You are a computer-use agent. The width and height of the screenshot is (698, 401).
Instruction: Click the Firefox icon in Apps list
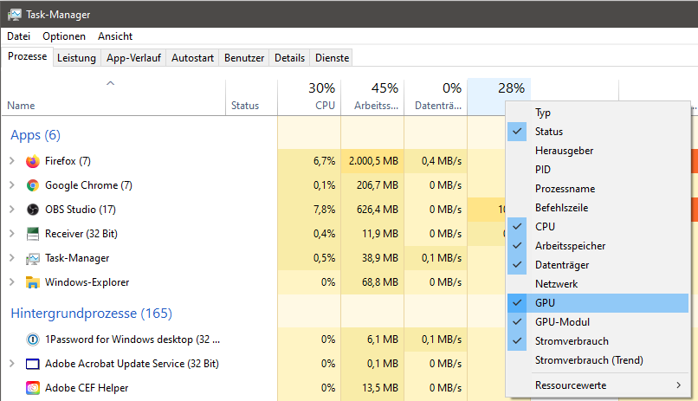tap(33, 161)
